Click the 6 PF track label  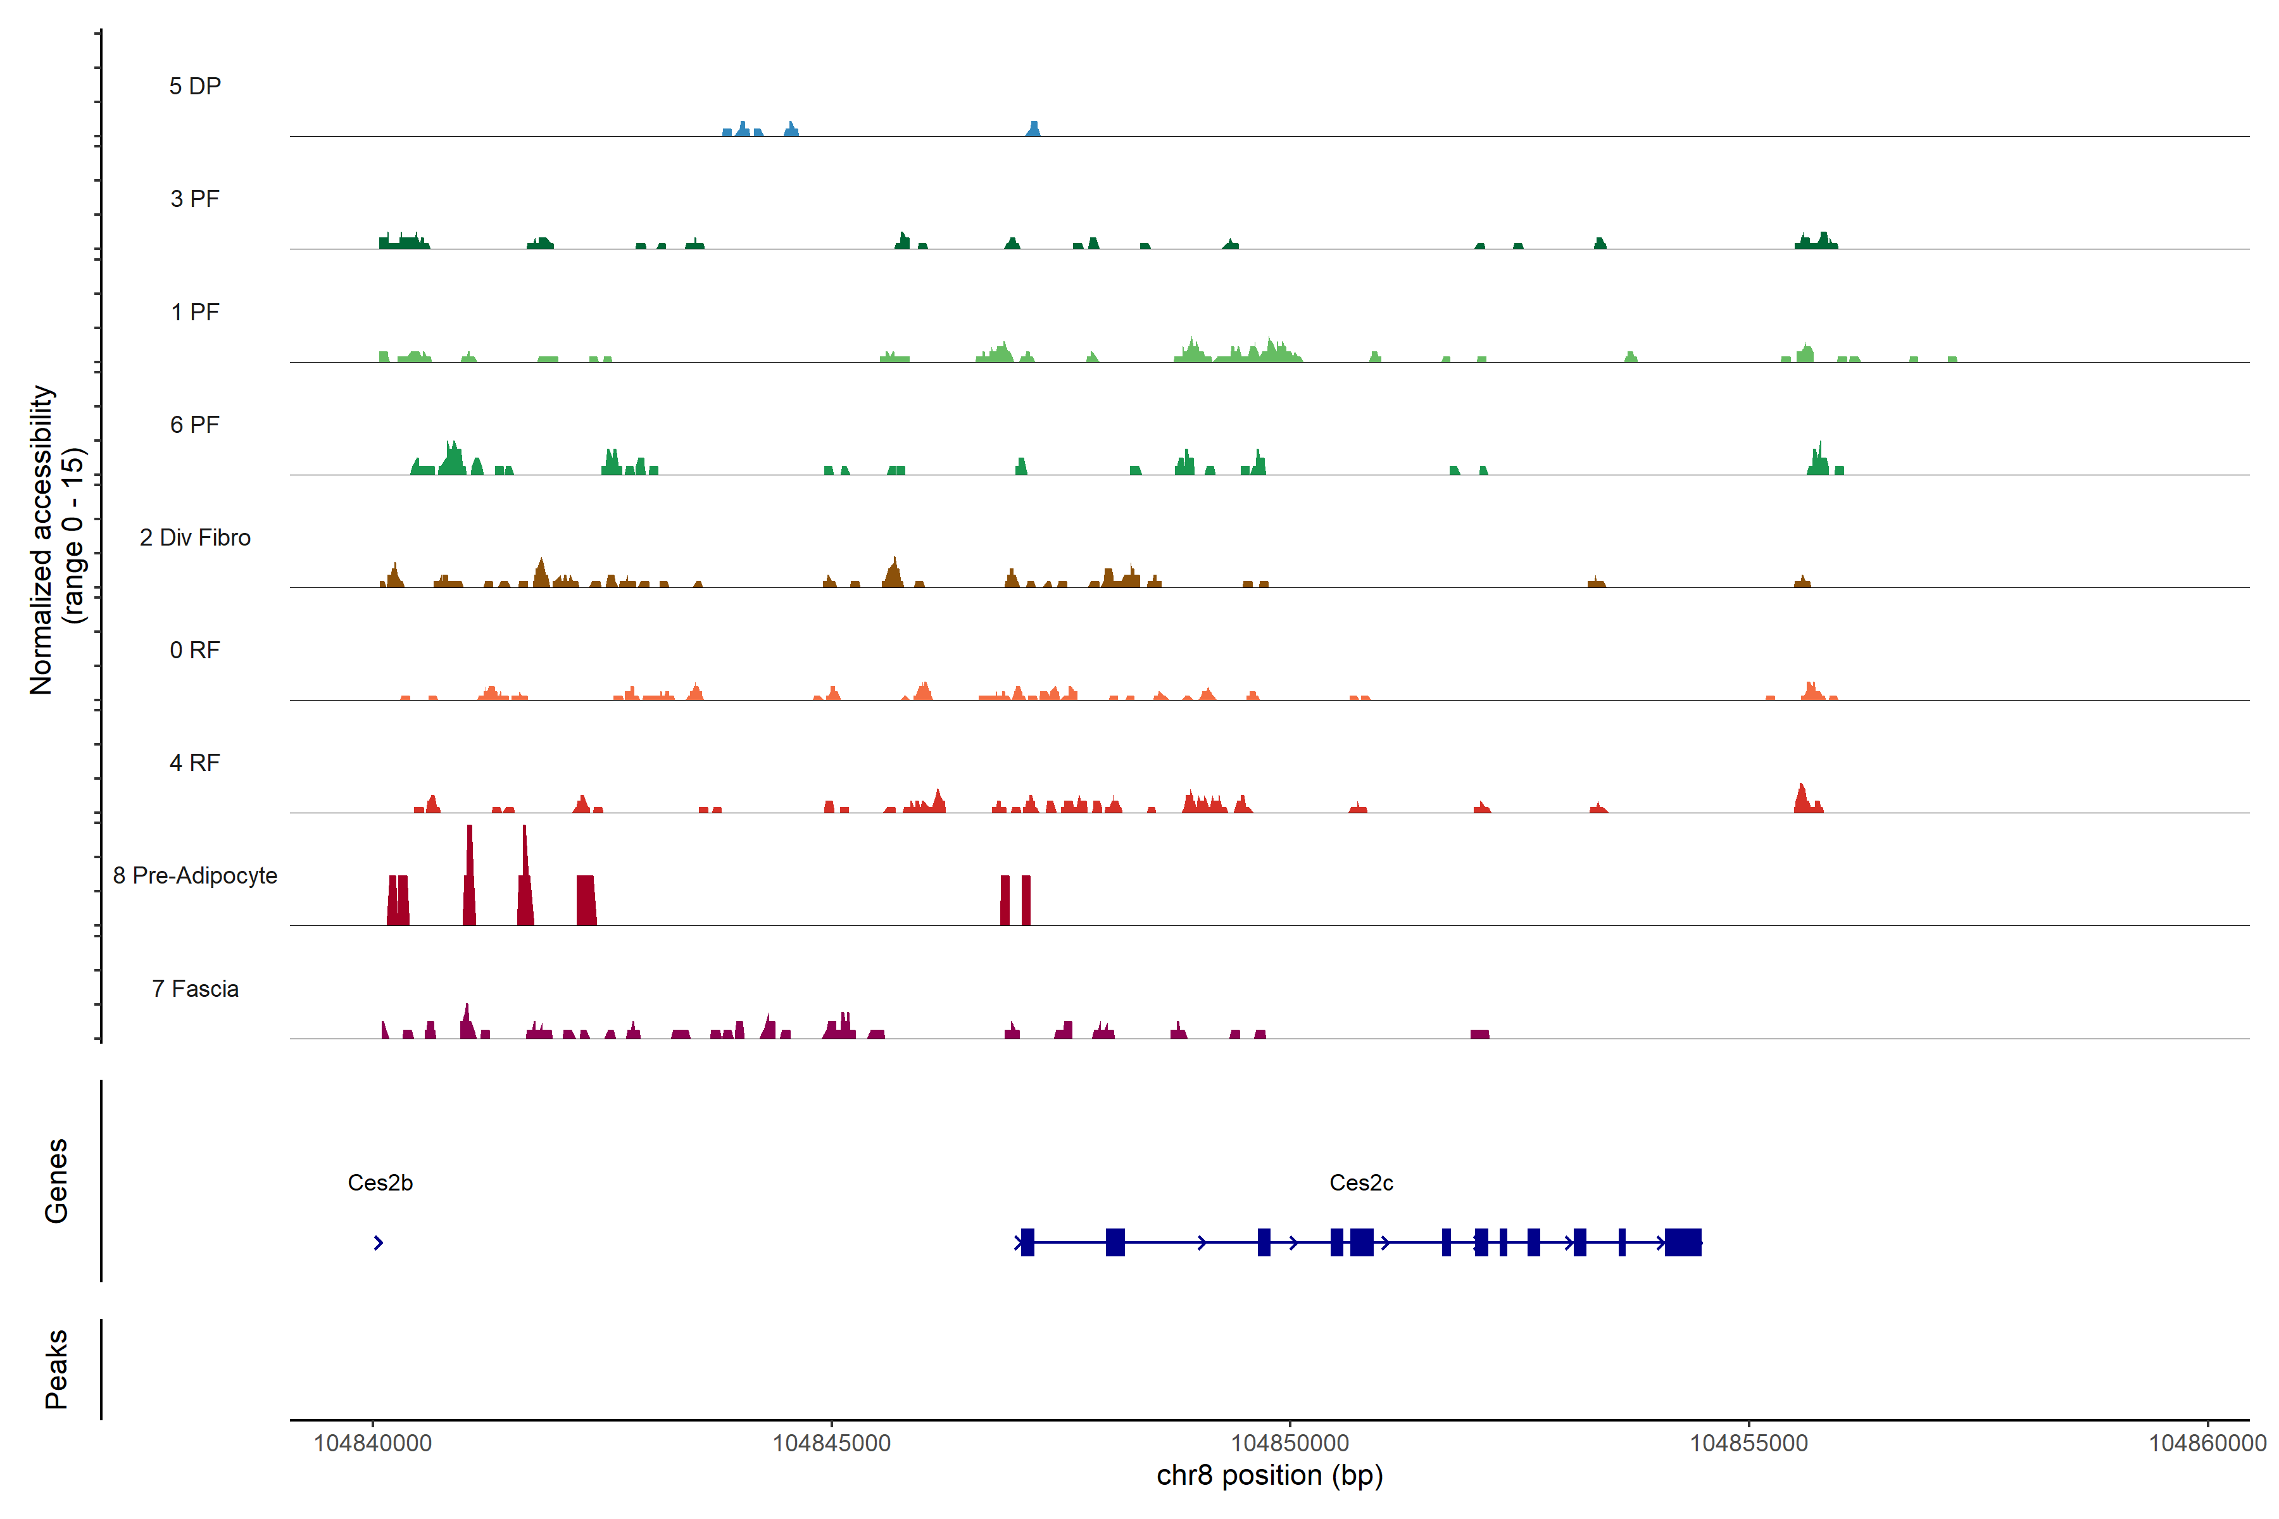195,424
